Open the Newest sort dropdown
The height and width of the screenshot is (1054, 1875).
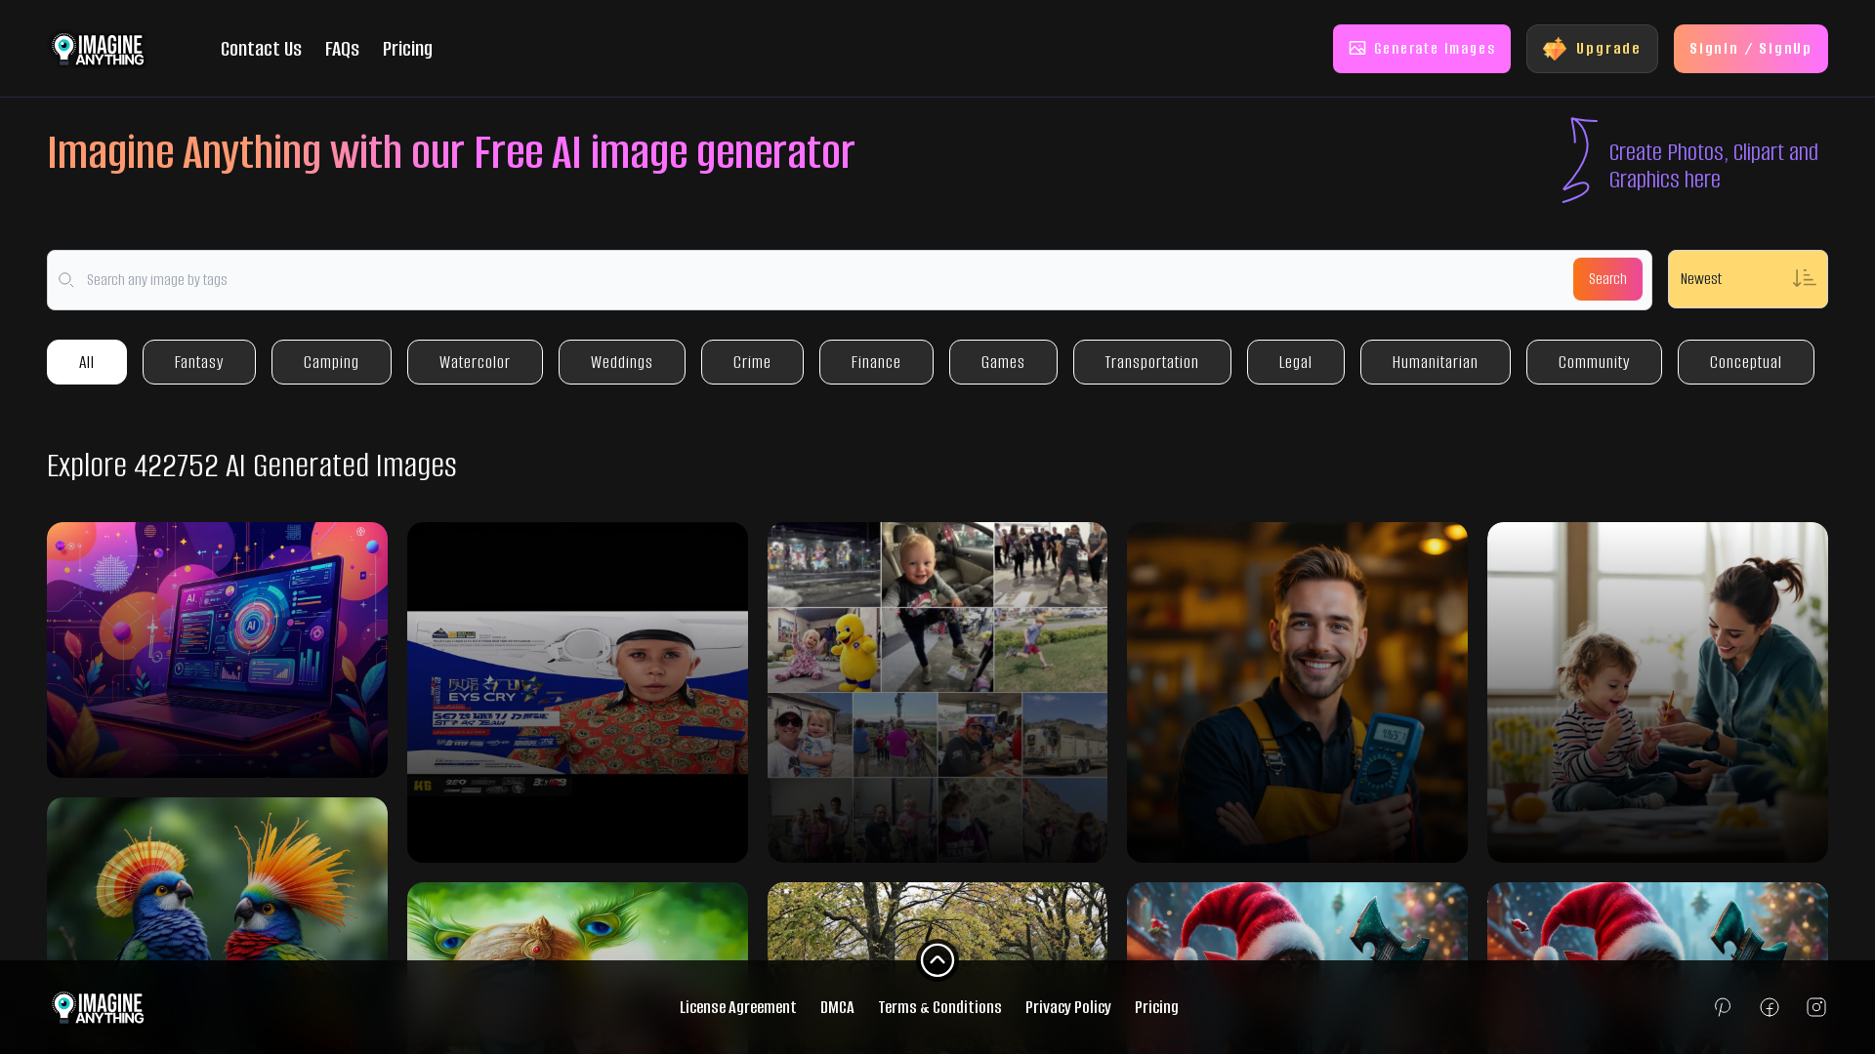click(x=1729, y=279)
